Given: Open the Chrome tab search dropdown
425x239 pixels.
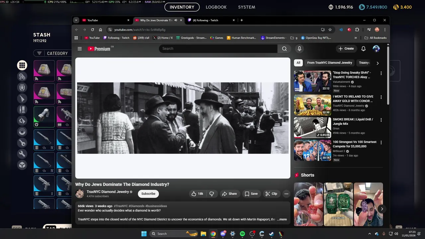Looking at the screenshot, I should (x=76, y=20).
